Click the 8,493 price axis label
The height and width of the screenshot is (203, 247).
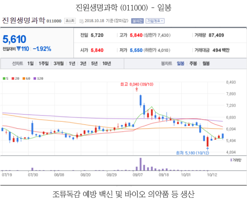231,82
